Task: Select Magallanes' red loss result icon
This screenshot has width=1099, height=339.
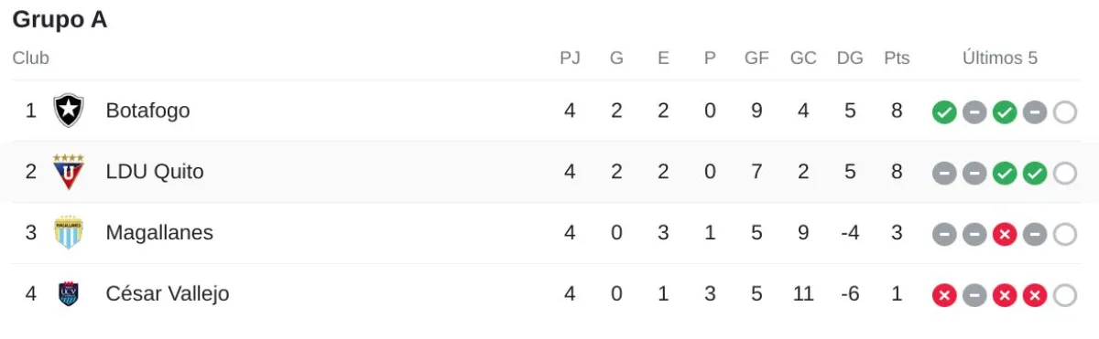Action: [1005, 235]
